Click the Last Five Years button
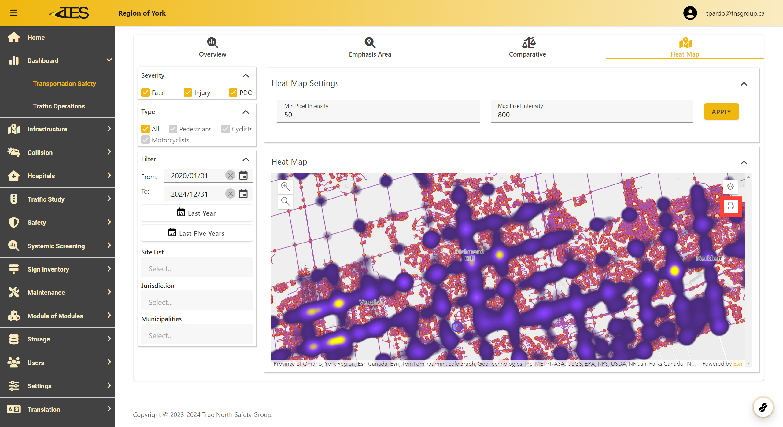Image resolution: width=783 pixels, height=427 pixels. [197, 233]
